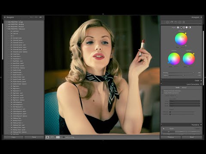Apply the first Dramatic Scene preset
This screenshot has width=206, height=154.
[16, 38]
